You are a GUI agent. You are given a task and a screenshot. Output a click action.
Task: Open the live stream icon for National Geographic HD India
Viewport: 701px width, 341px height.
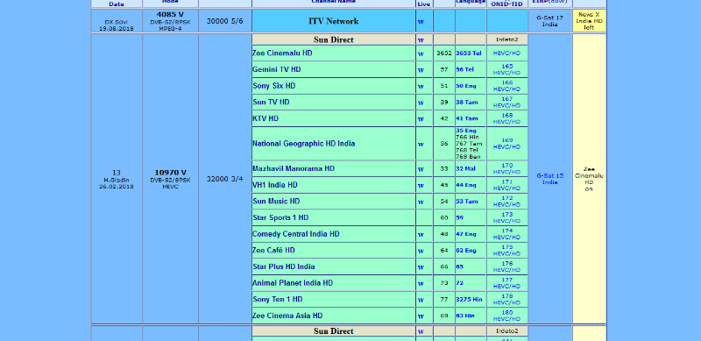pyautogui.click(x=421, y=144)
